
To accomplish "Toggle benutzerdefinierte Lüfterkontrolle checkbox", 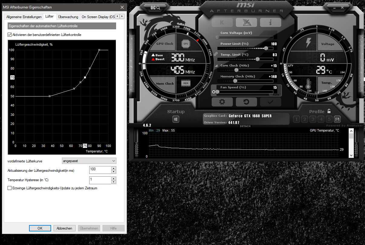I will [x=9, y=35].
